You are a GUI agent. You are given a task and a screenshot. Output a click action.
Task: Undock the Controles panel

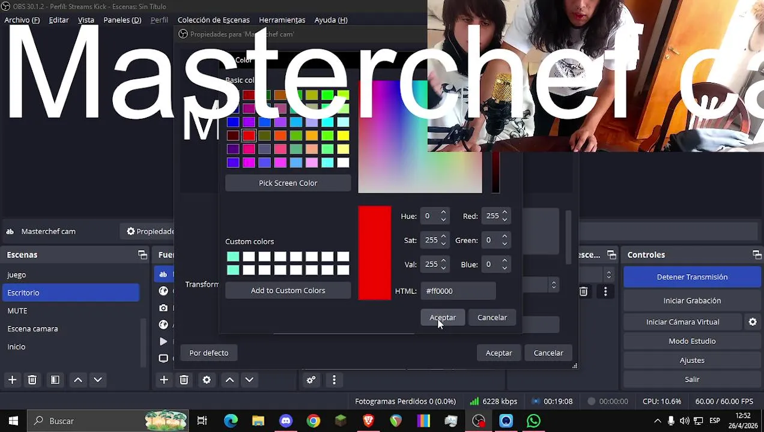(x=757, y=255)
